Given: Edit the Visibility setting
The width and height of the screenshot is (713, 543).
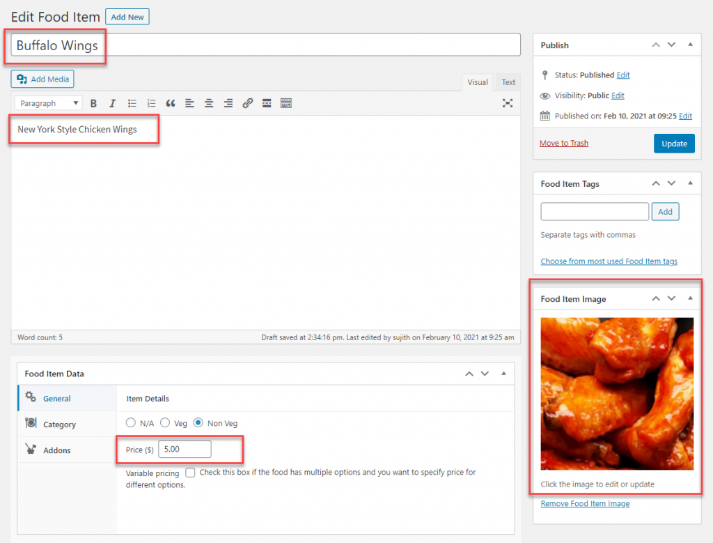Looking at the screenshot, I should [618, 95].
